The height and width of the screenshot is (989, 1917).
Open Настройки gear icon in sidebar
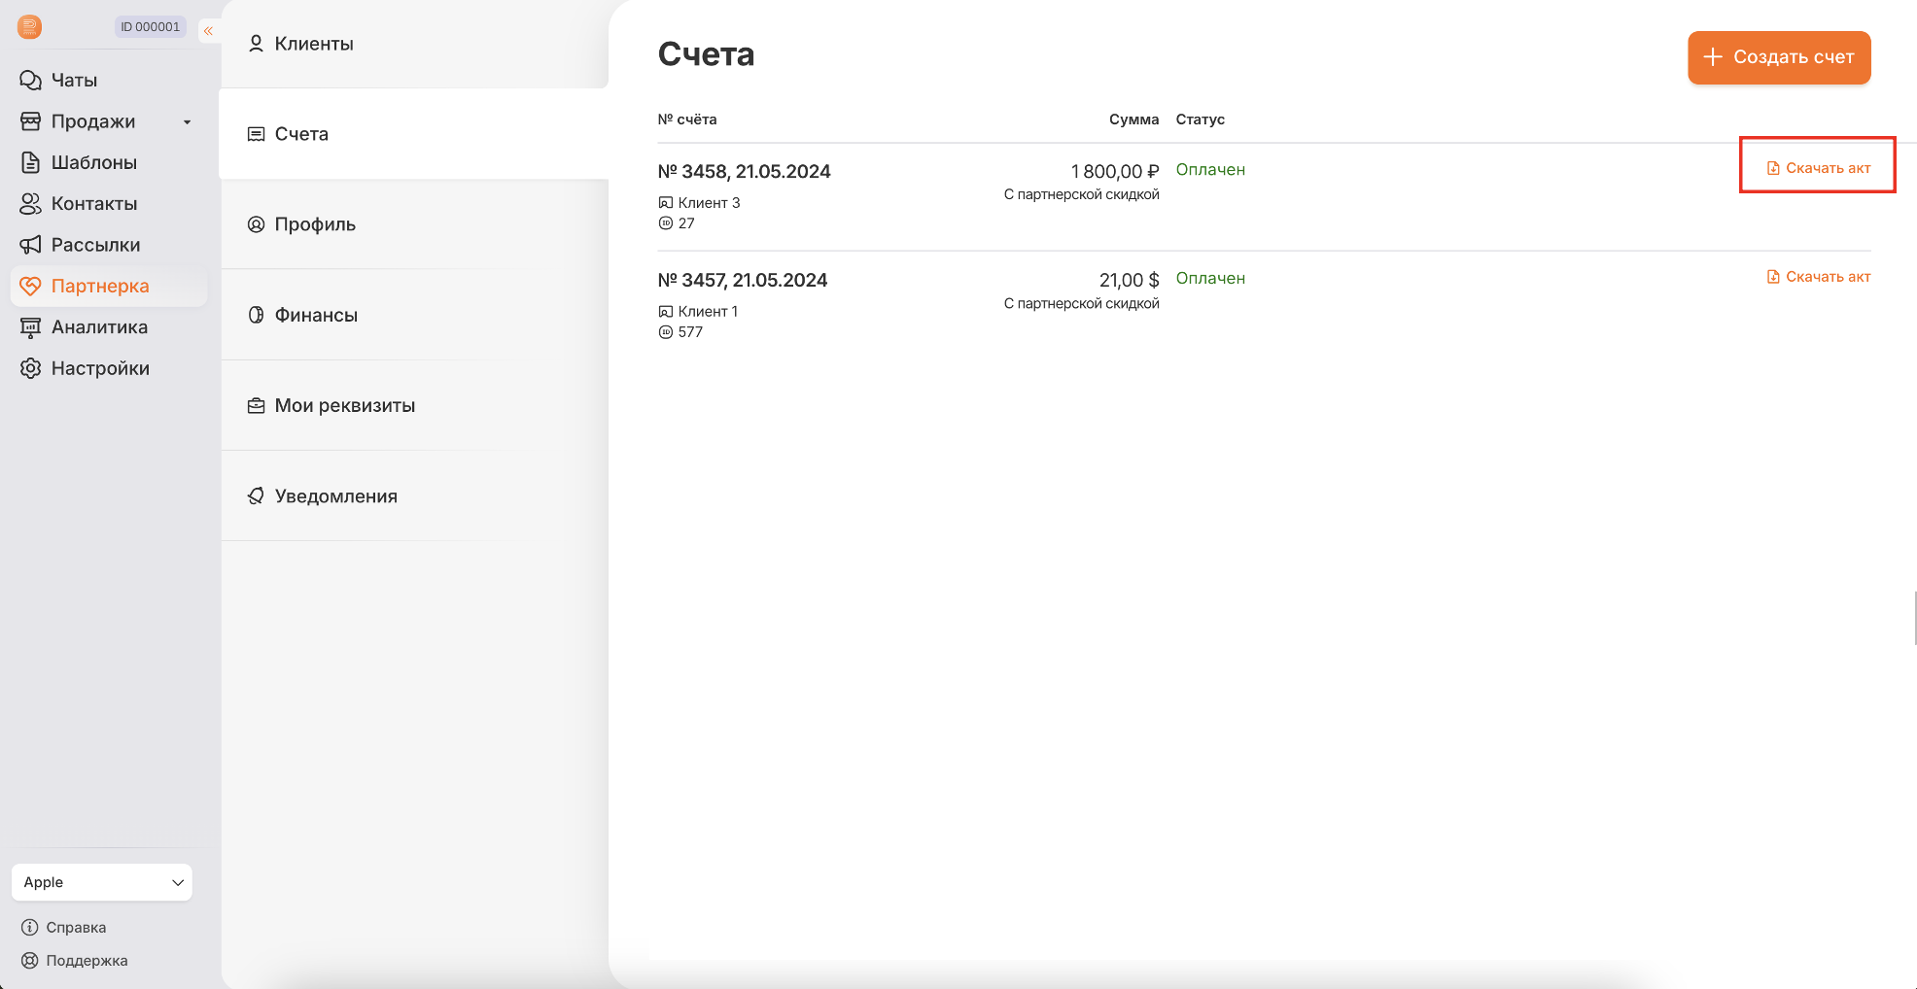(30, 368)
